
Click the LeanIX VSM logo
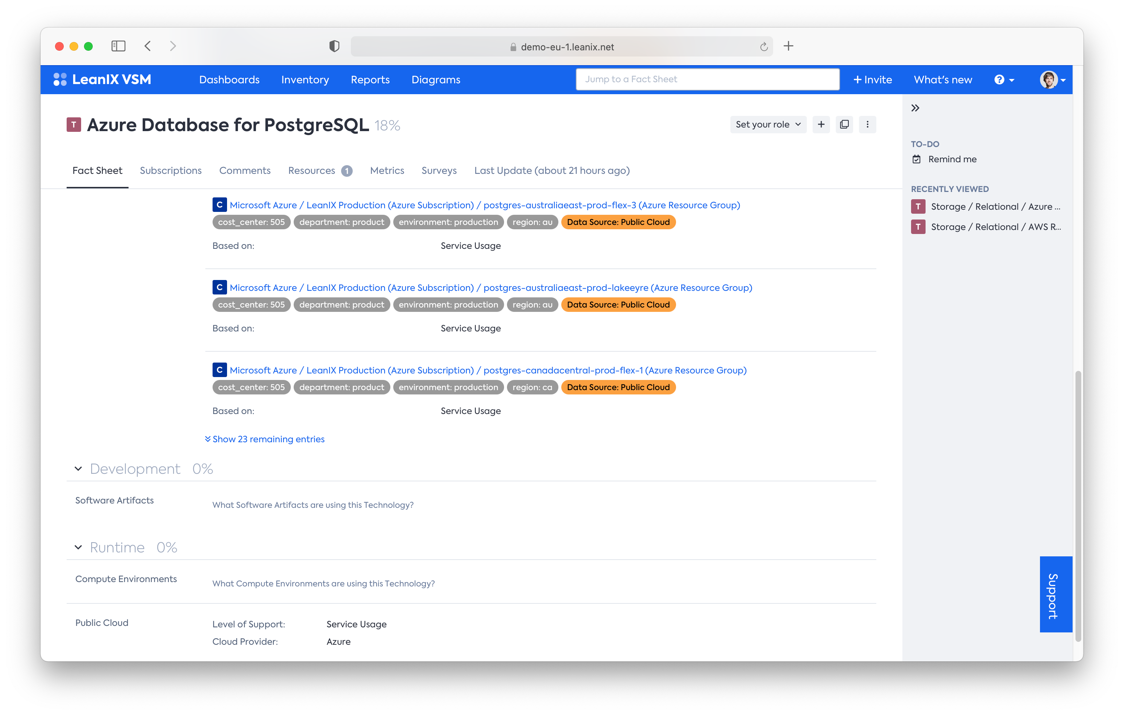(102, 79)
